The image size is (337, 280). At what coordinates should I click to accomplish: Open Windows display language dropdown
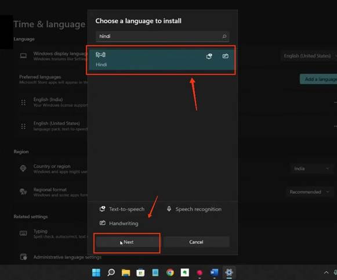309,56
